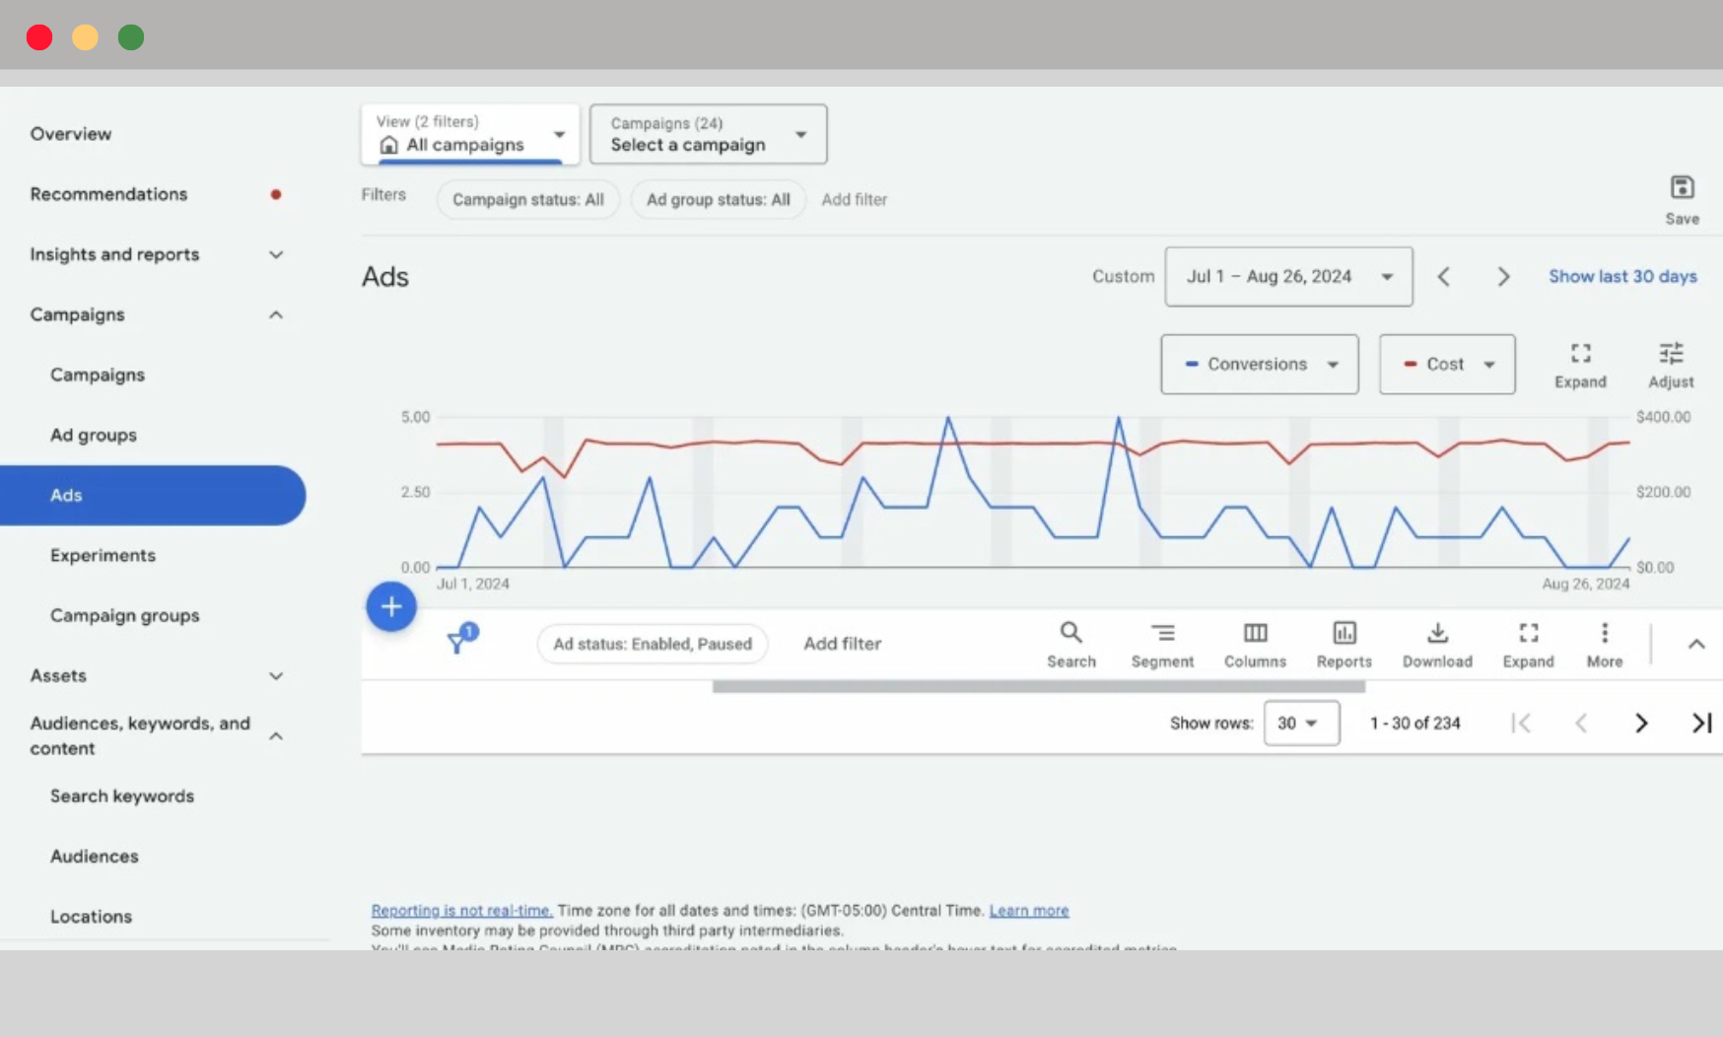Viewport: 1723px width, 1037px height.
Task: Open the Show rows dropdown
Action: (1301, 723)
